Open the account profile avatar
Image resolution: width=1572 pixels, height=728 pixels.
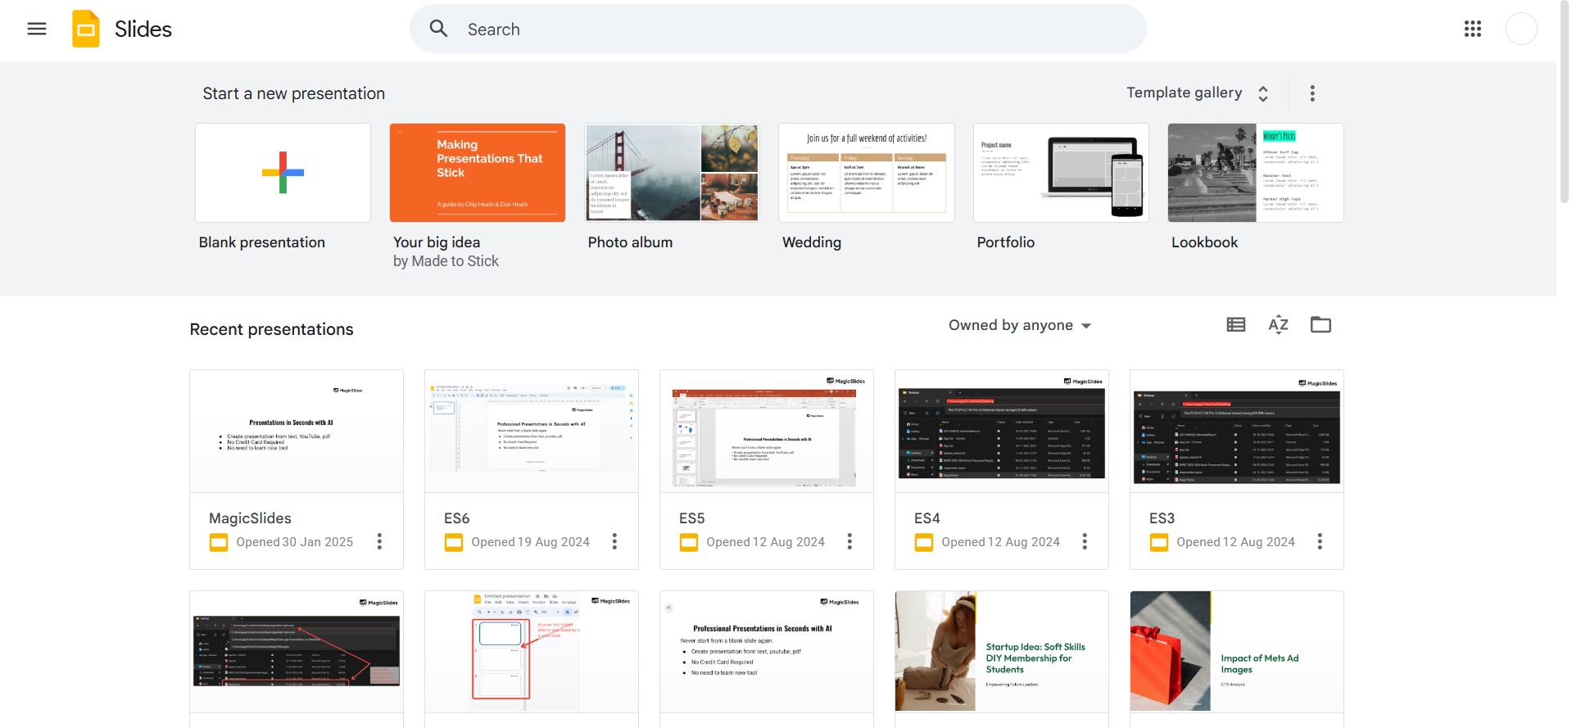(1521, 29)
